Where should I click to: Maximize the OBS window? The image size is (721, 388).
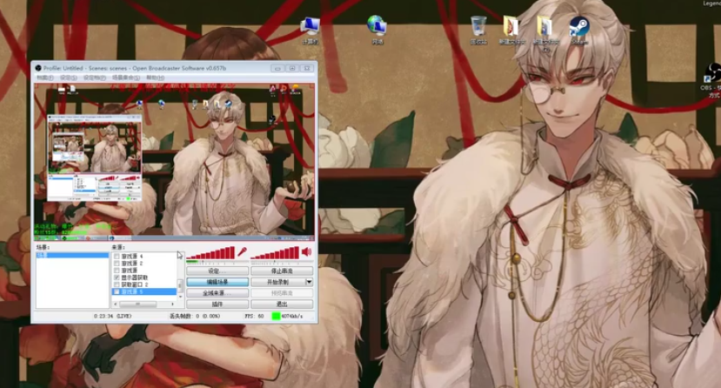tap(292, 68)
